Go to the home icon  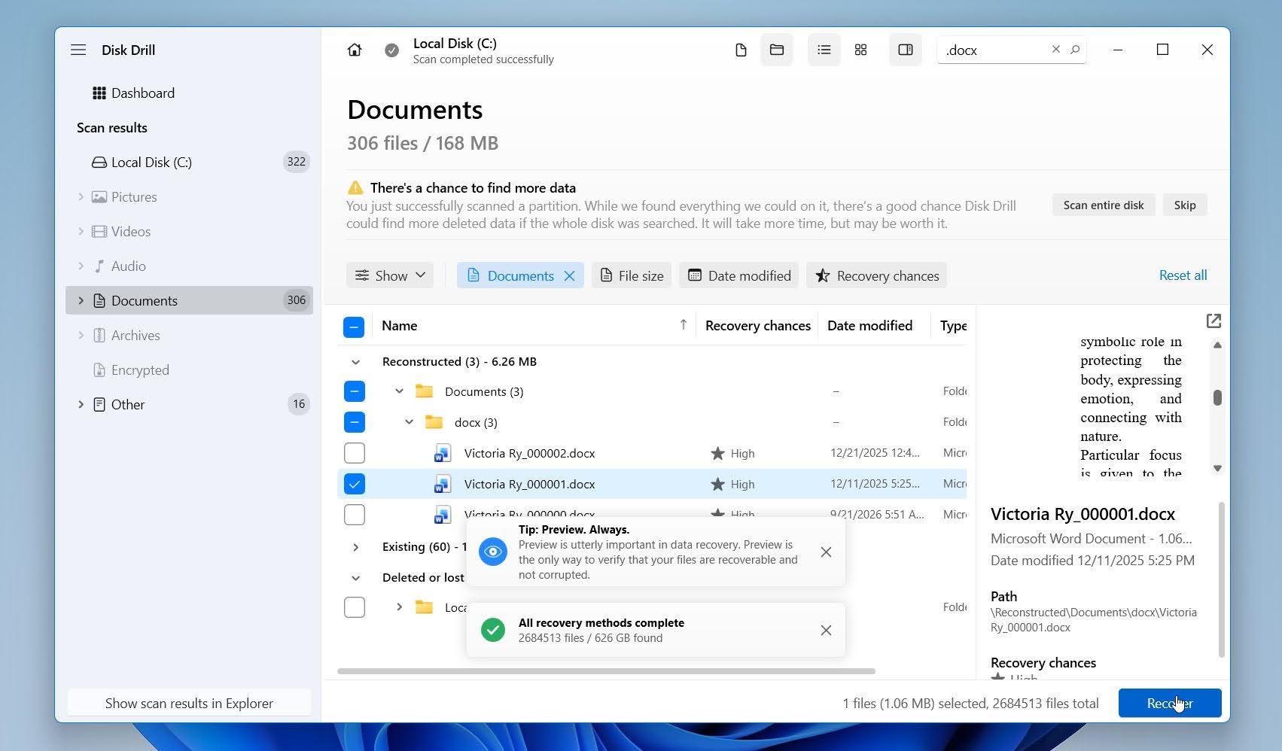point(355,50)
